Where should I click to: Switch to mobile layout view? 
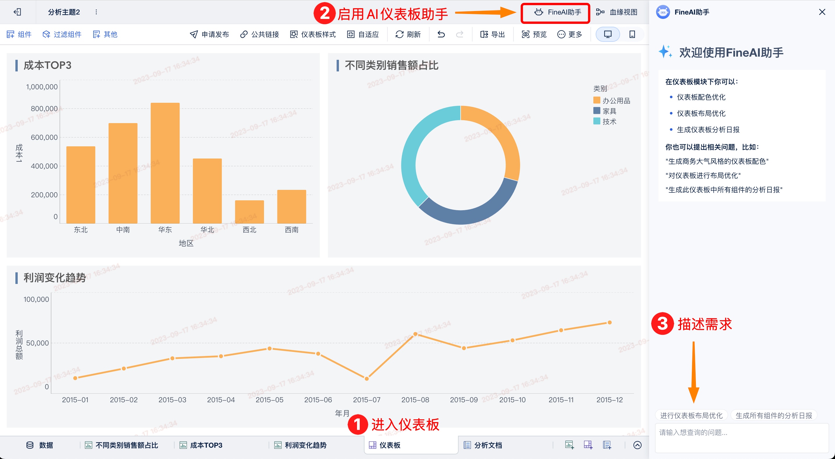coord(632,34)
